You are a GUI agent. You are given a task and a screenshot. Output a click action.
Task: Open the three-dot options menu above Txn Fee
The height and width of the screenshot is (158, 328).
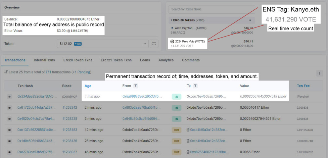point(319,73)
